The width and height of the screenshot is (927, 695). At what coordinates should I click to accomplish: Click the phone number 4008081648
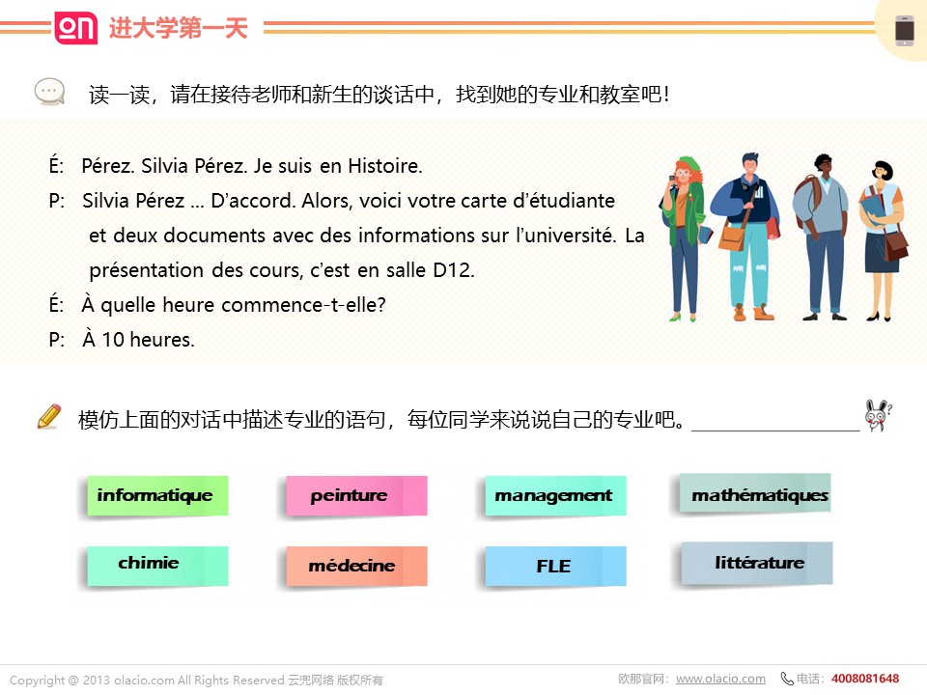[x=864, y=679]
